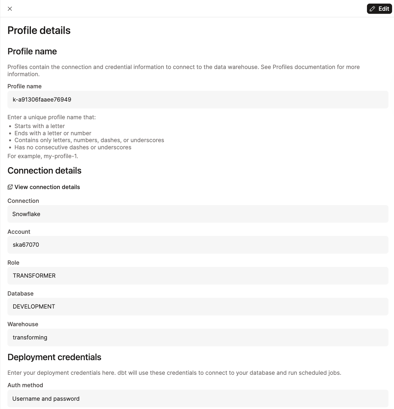The image size is (394, 409).
Task: Click the Connection field showing Snowflake
Action: pos(198,214)
